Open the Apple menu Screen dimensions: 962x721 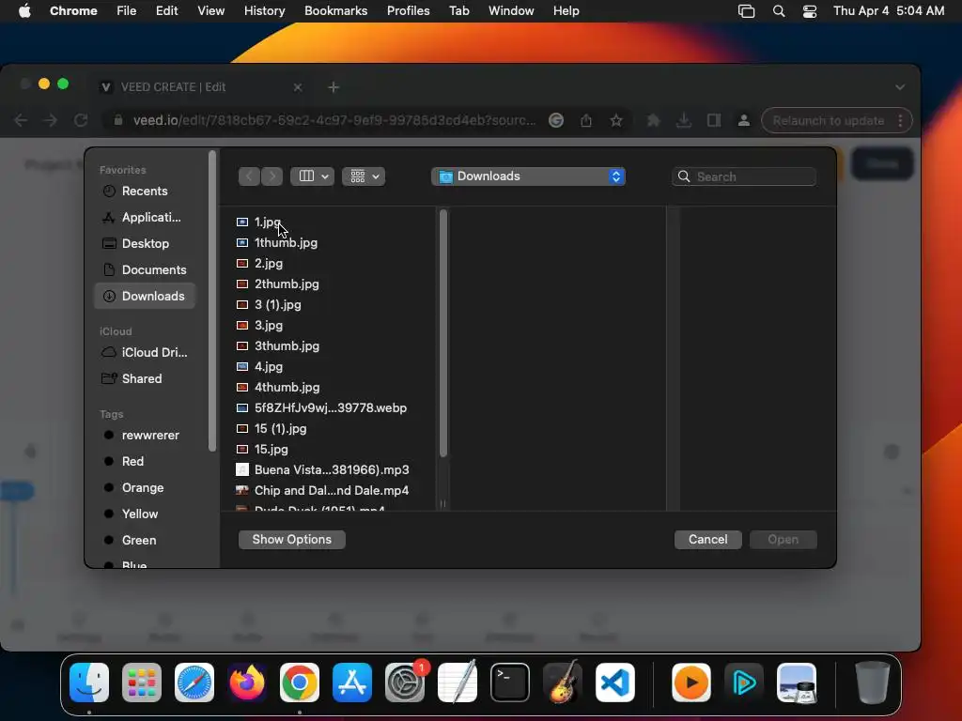(x=24, y=11)
